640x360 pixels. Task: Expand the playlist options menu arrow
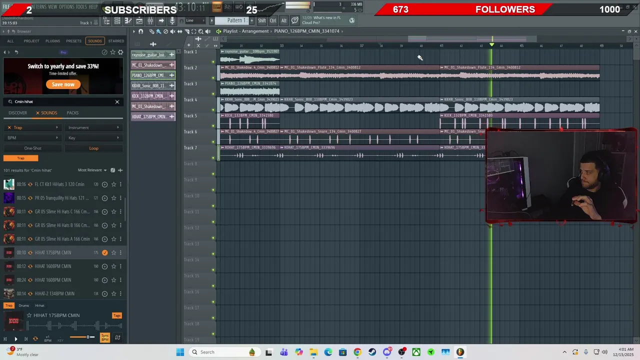134,31
